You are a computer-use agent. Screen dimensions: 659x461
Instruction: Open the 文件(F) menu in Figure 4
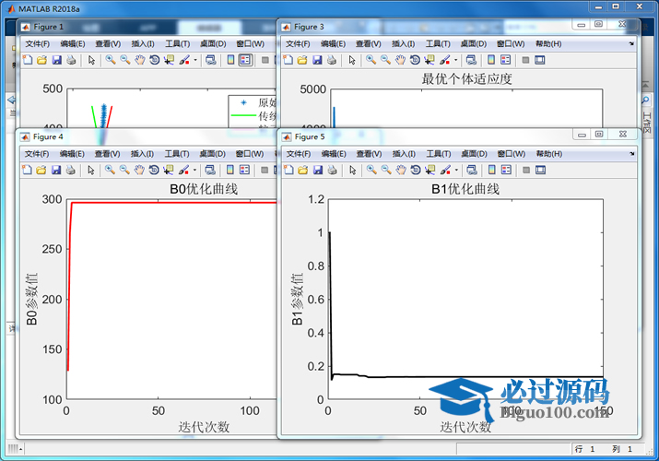38,153
